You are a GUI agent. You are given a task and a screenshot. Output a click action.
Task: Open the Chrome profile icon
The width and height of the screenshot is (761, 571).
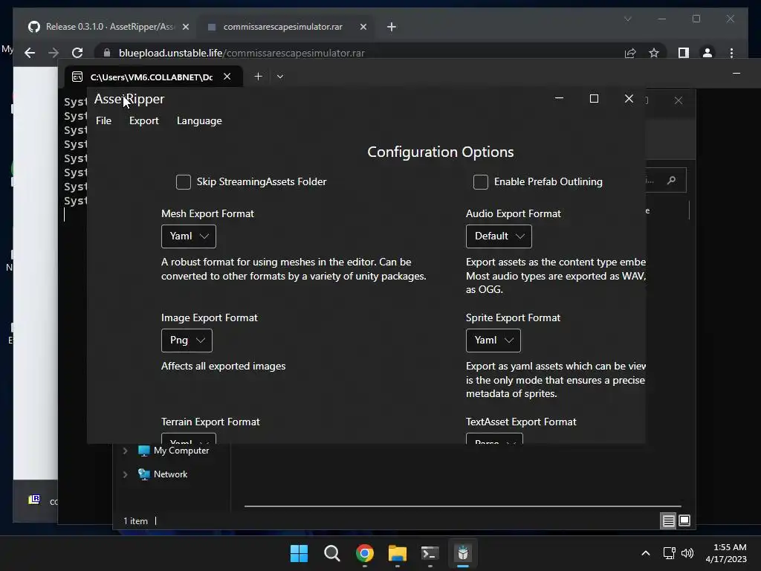click(x=707, y=53)
